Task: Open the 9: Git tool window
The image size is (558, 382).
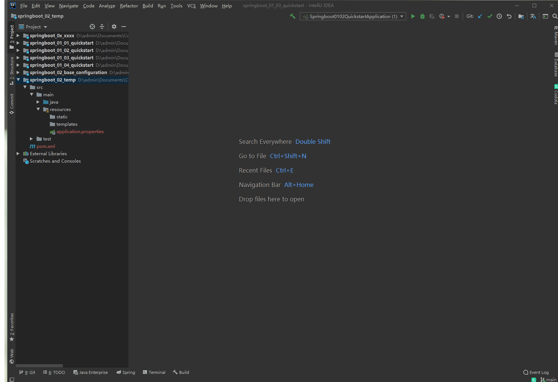Action: click(27, 372)
